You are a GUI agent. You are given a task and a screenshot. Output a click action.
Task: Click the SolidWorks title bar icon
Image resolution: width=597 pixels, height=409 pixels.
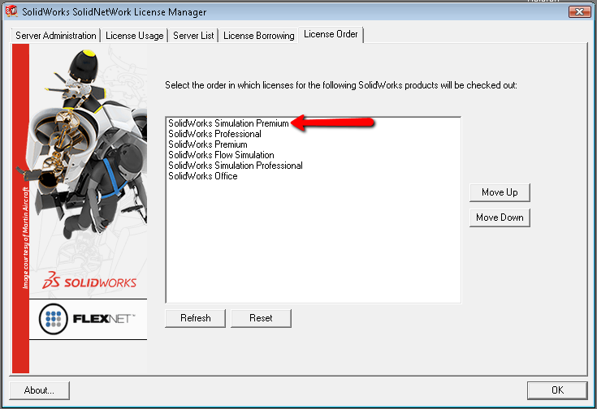click(11, 11)
